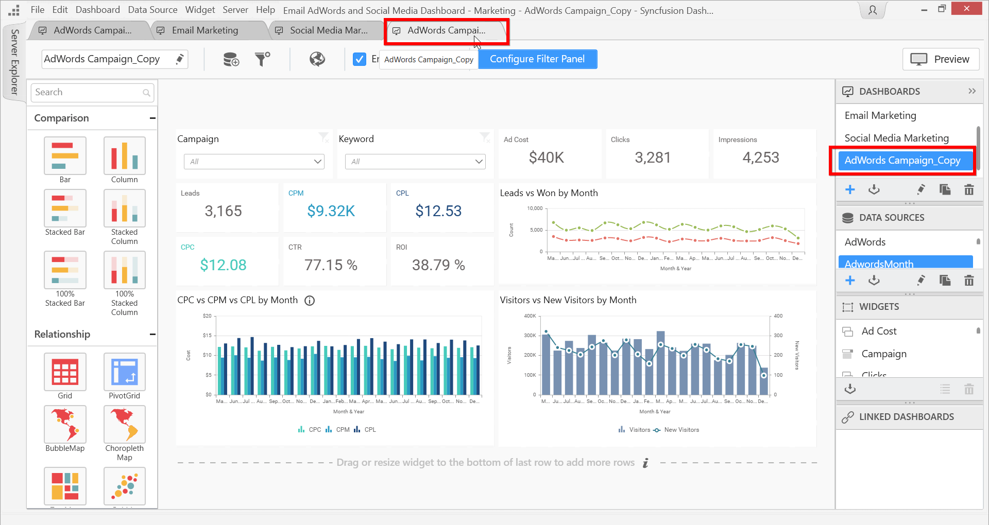Click the info icon beside CPC vs CPM title

[310, 301]
